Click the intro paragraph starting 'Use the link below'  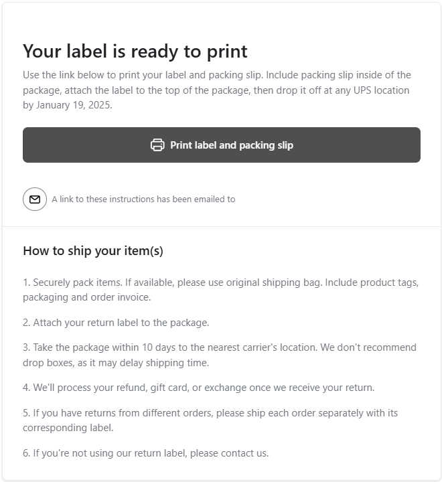point(216,75)
